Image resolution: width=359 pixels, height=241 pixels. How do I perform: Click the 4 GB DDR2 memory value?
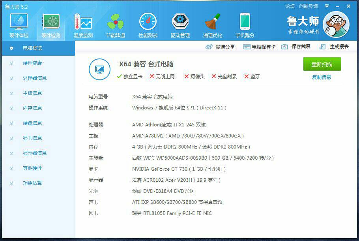point(191,147)
